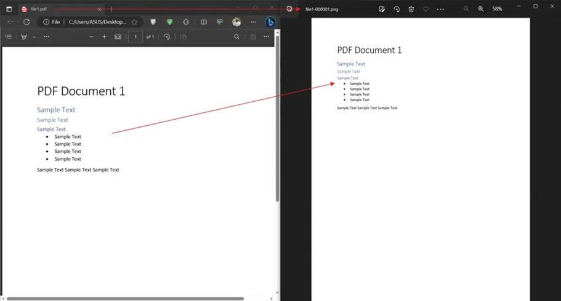The image size is (561, 301).
Task: Delete file1-000001.png with trash icon
Action: coord(411,9)
